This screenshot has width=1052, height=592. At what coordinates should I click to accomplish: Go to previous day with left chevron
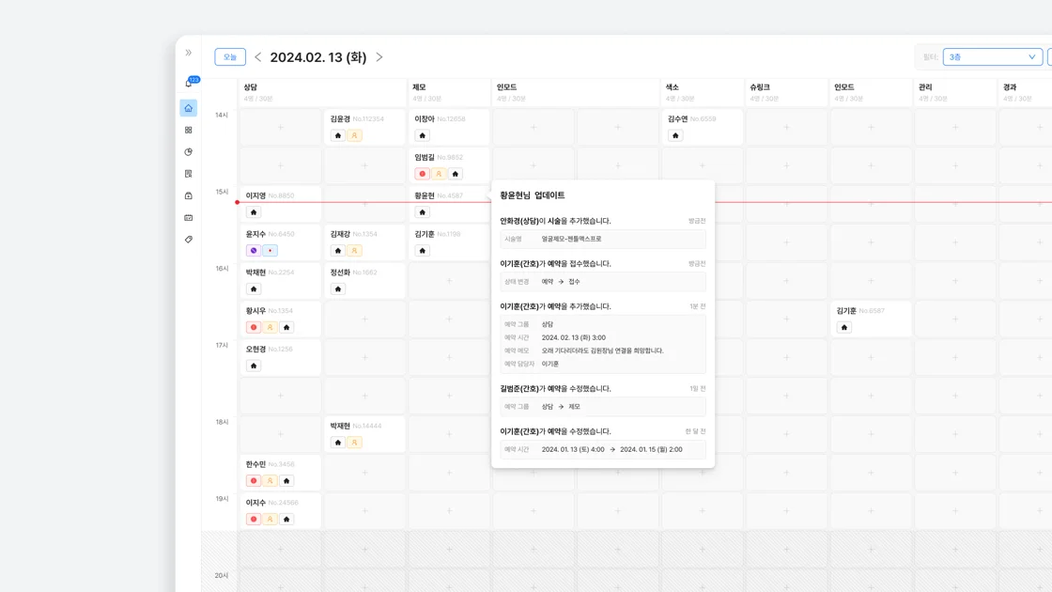pos(258,57)
